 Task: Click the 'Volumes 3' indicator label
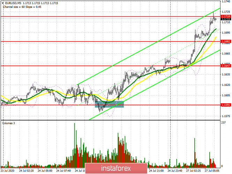point(8,123)
